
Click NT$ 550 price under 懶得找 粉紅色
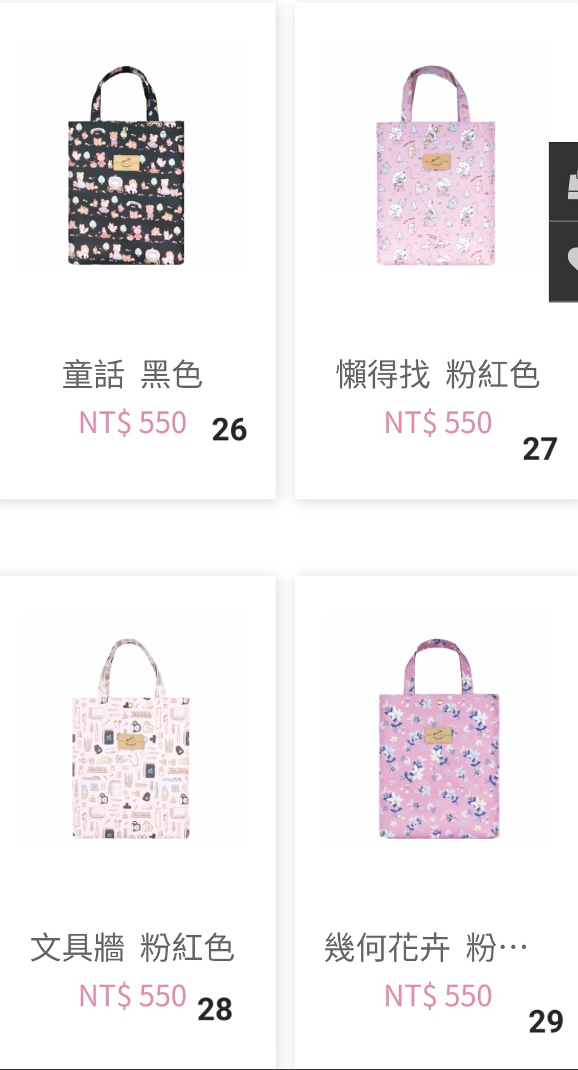pyautogui.click(x=438, y=423)
